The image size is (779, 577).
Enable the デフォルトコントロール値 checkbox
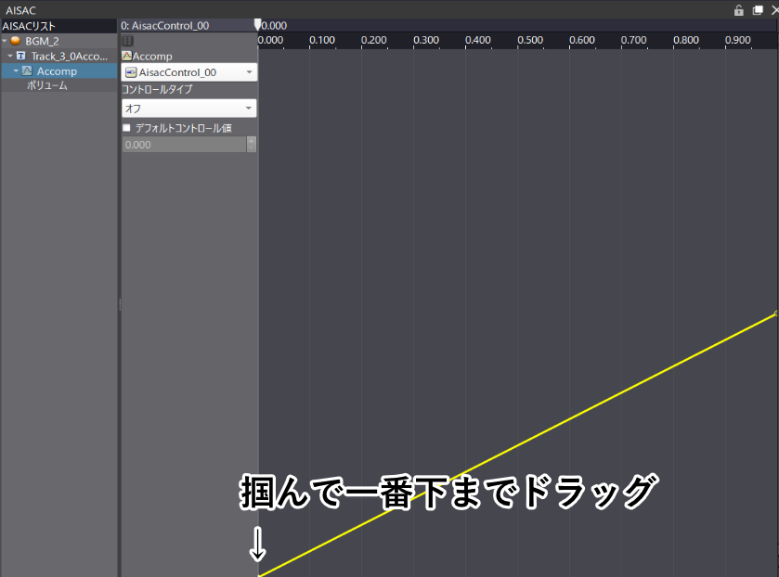point(126,128)
